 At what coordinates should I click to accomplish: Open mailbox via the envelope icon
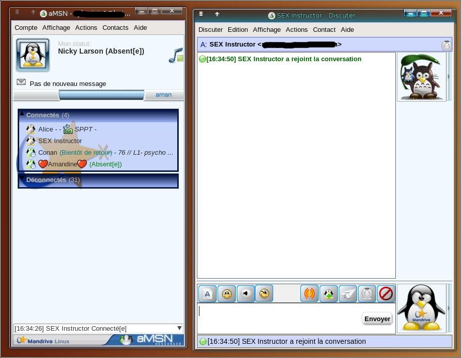coord(21,82)
